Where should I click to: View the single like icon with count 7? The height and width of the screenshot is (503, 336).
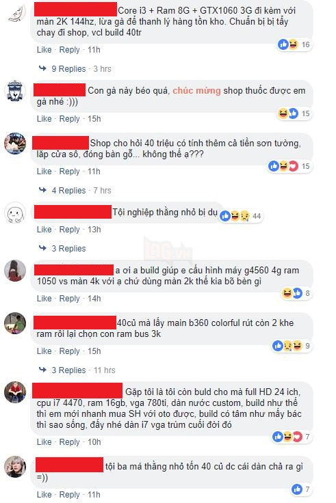tap(300, 489)
